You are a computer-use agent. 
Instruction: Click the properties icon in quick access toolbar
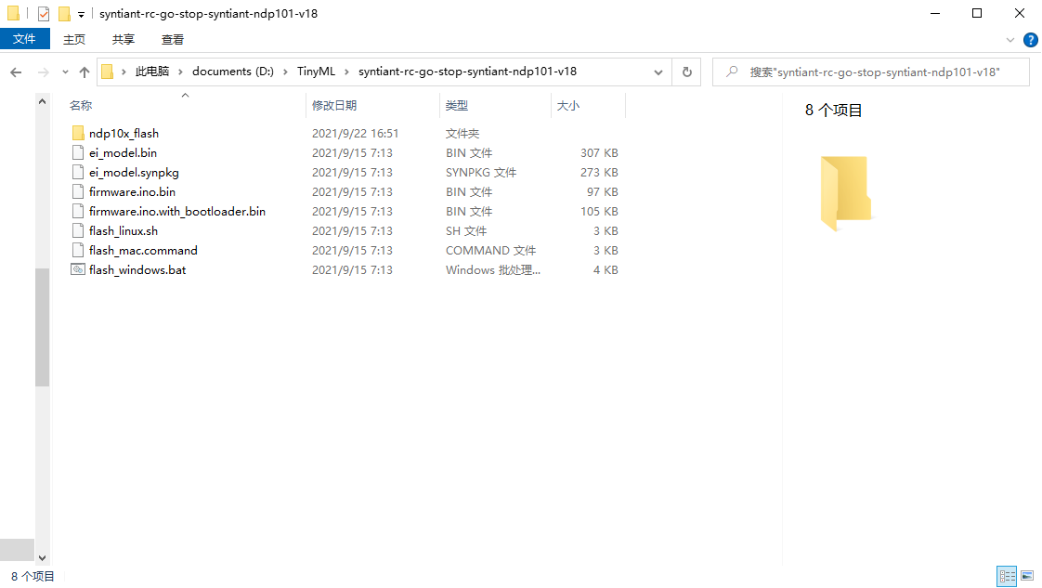tap(44, 13)
